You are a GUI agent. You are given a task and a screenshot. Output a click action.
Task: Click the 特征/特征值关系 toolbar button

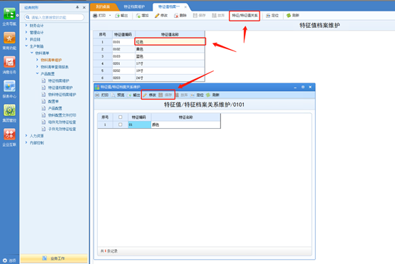(x=245, y=16)
